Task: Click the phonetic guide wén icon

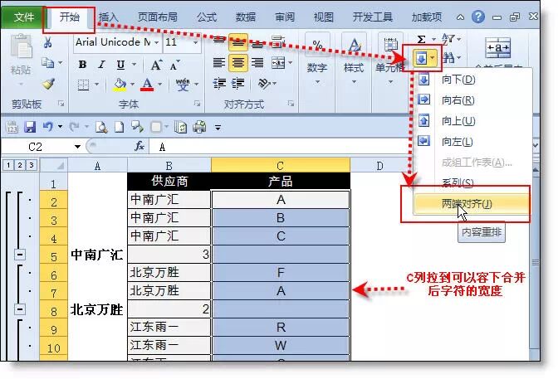Action: pyautogui.click(x=183, y=85)
